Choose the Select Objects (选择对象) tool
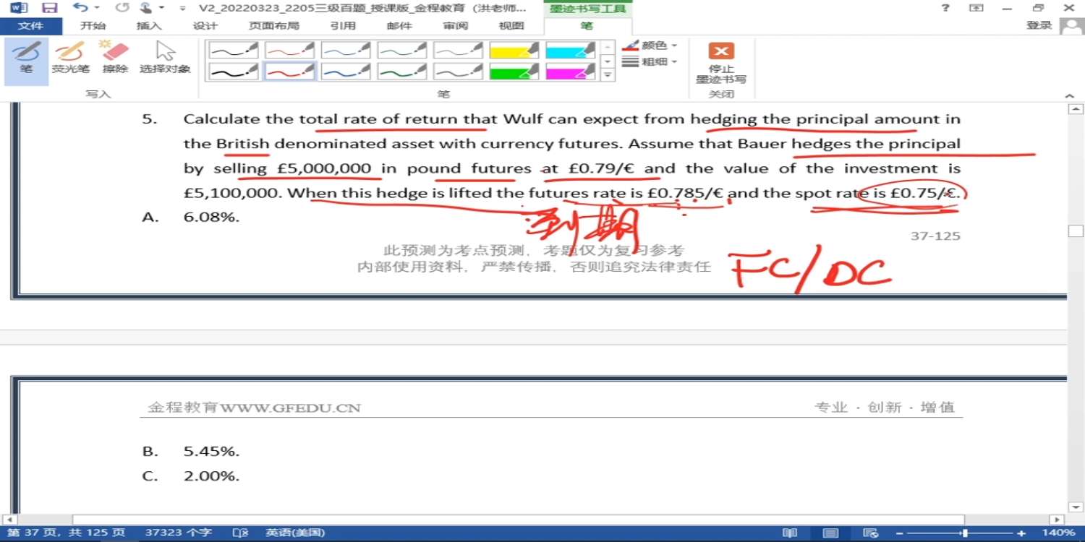1085x542 pixels. click(166, 58)
